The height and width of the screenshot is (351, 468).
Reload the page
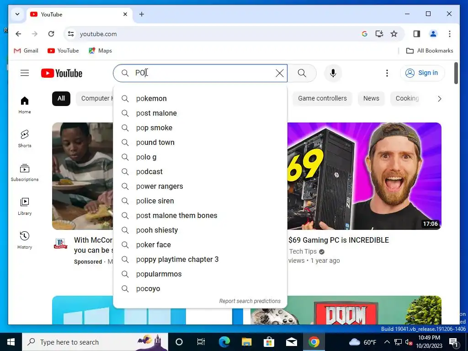tap(51, 34)
